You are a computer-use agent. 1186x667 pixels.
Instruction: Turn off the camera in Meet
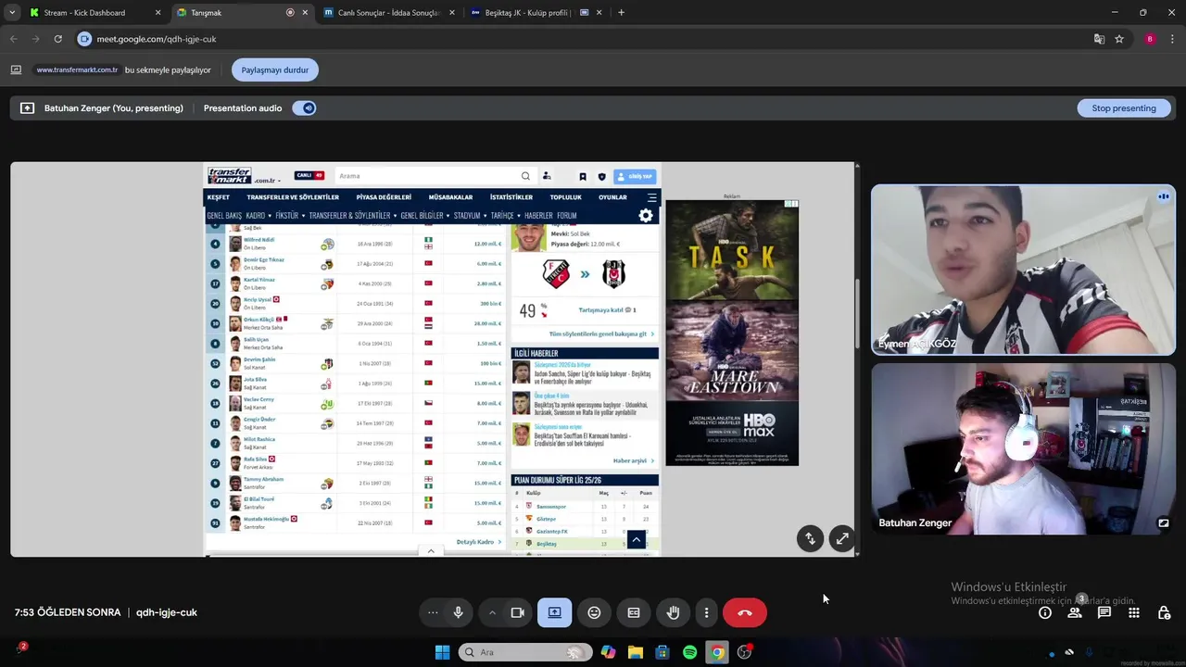point(517,612)
